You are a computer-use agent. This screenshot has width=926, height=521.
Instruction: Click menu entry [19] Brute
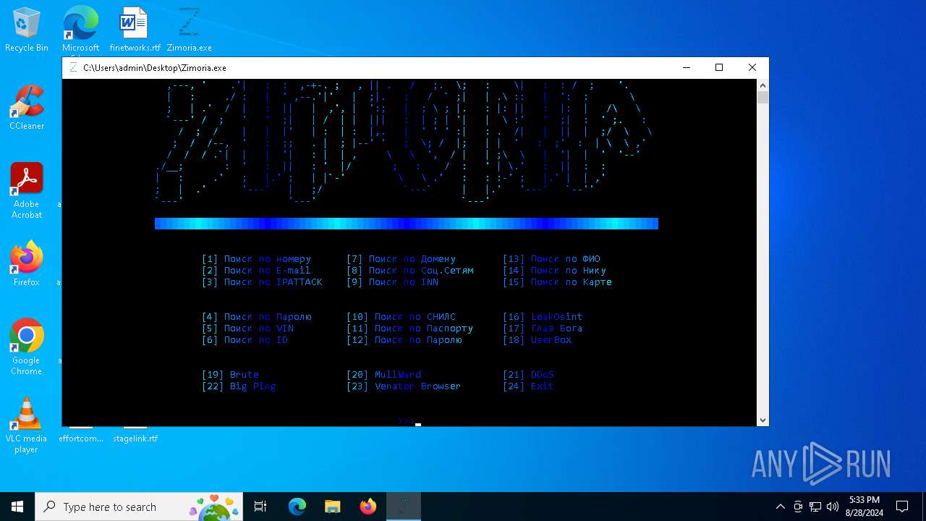click(230, 374)
